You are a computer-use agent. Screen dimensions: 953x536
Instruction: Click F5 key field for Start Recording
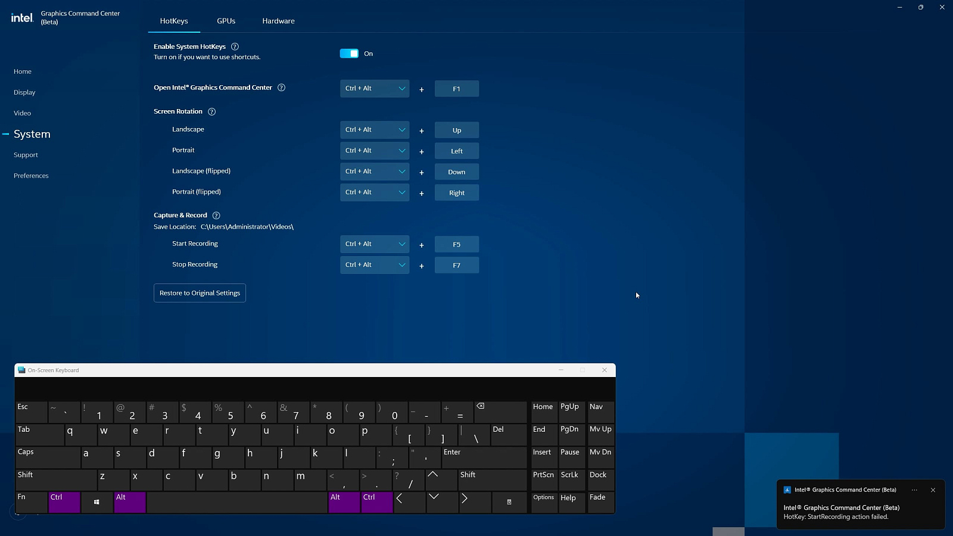click(x=457, y=245)
